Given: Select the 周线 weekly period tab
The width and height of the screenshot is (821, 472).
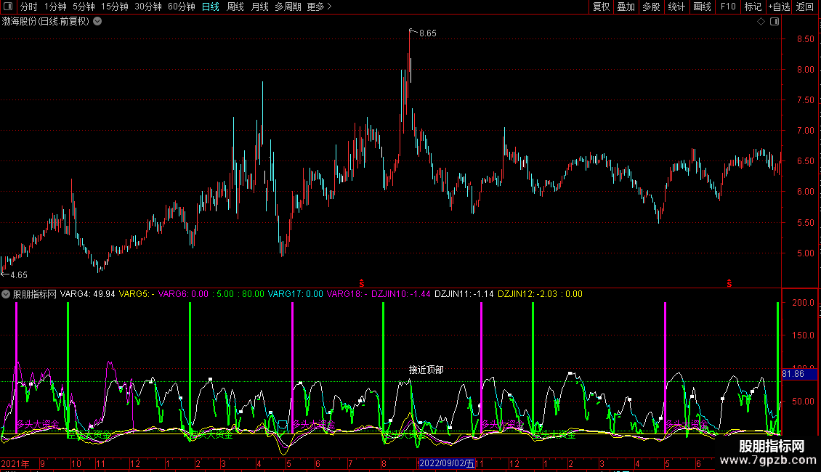Looking at the screenshot, I should click(x=235, y=7).
